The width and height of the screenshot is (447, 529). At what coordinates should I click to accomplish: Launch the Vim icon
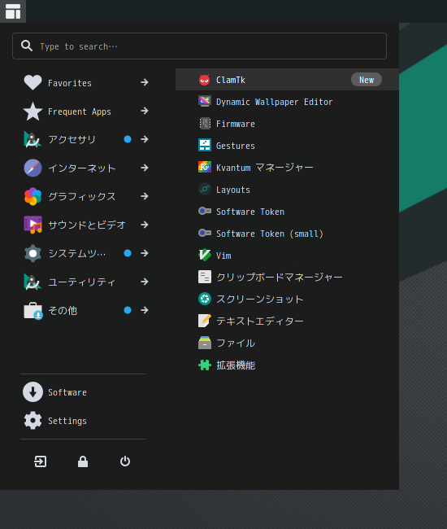(x=205, y=255)
